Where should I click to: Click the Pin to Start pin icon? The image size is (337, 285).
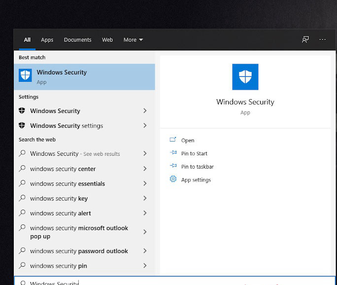tap(173, 153)
